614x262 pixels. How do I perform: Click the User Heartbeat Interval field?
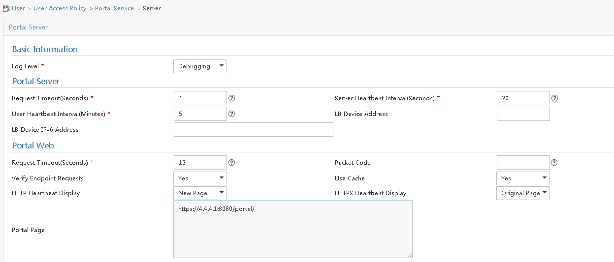[x=200, y=114]
